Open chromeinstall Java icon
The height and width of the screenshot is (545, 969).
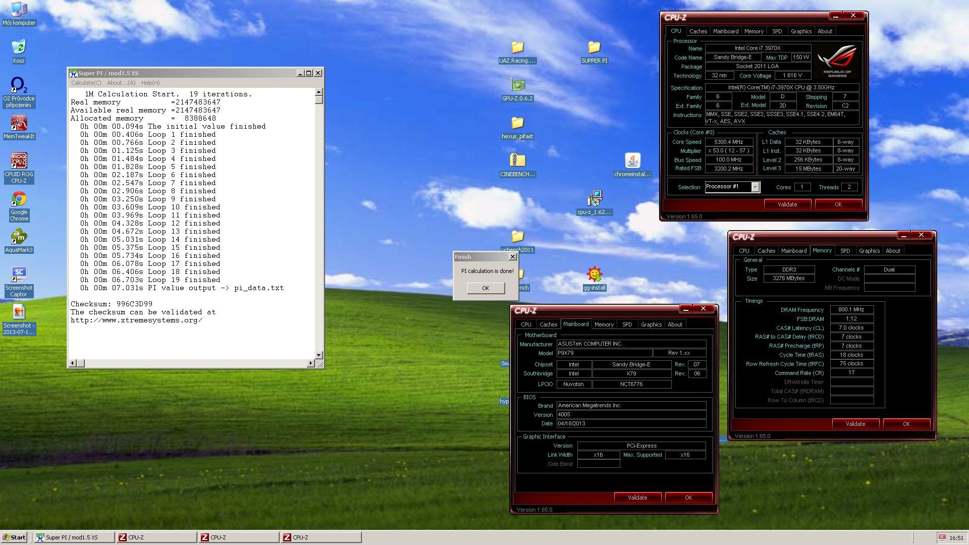click(x=632, y=165)
